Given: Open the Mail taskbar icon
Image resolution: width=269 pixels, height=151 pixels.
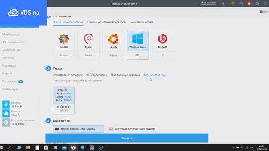Looking at the screenshot, I should click(64, 148).
